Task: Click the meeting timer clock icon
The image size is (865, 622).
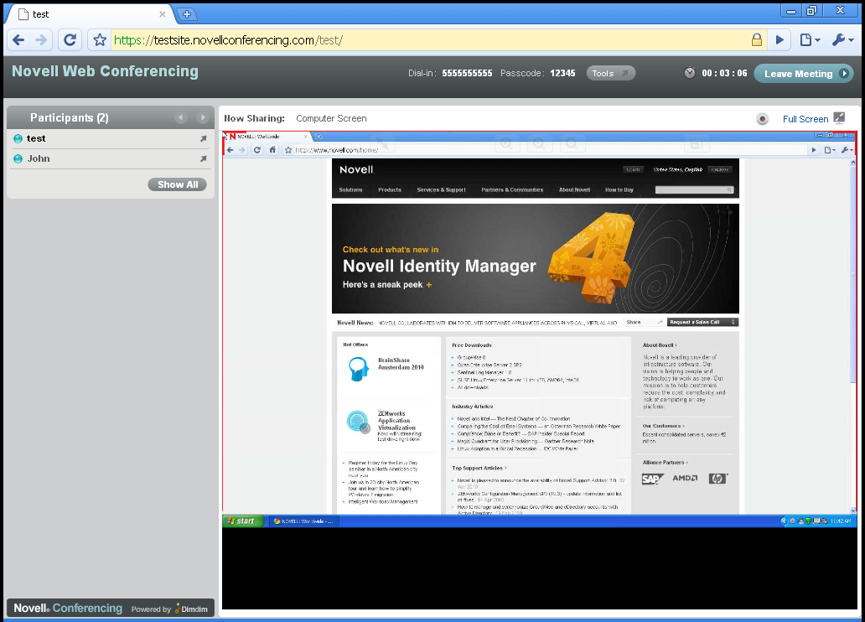Action: pyautogui.click(x=690, y=73)
